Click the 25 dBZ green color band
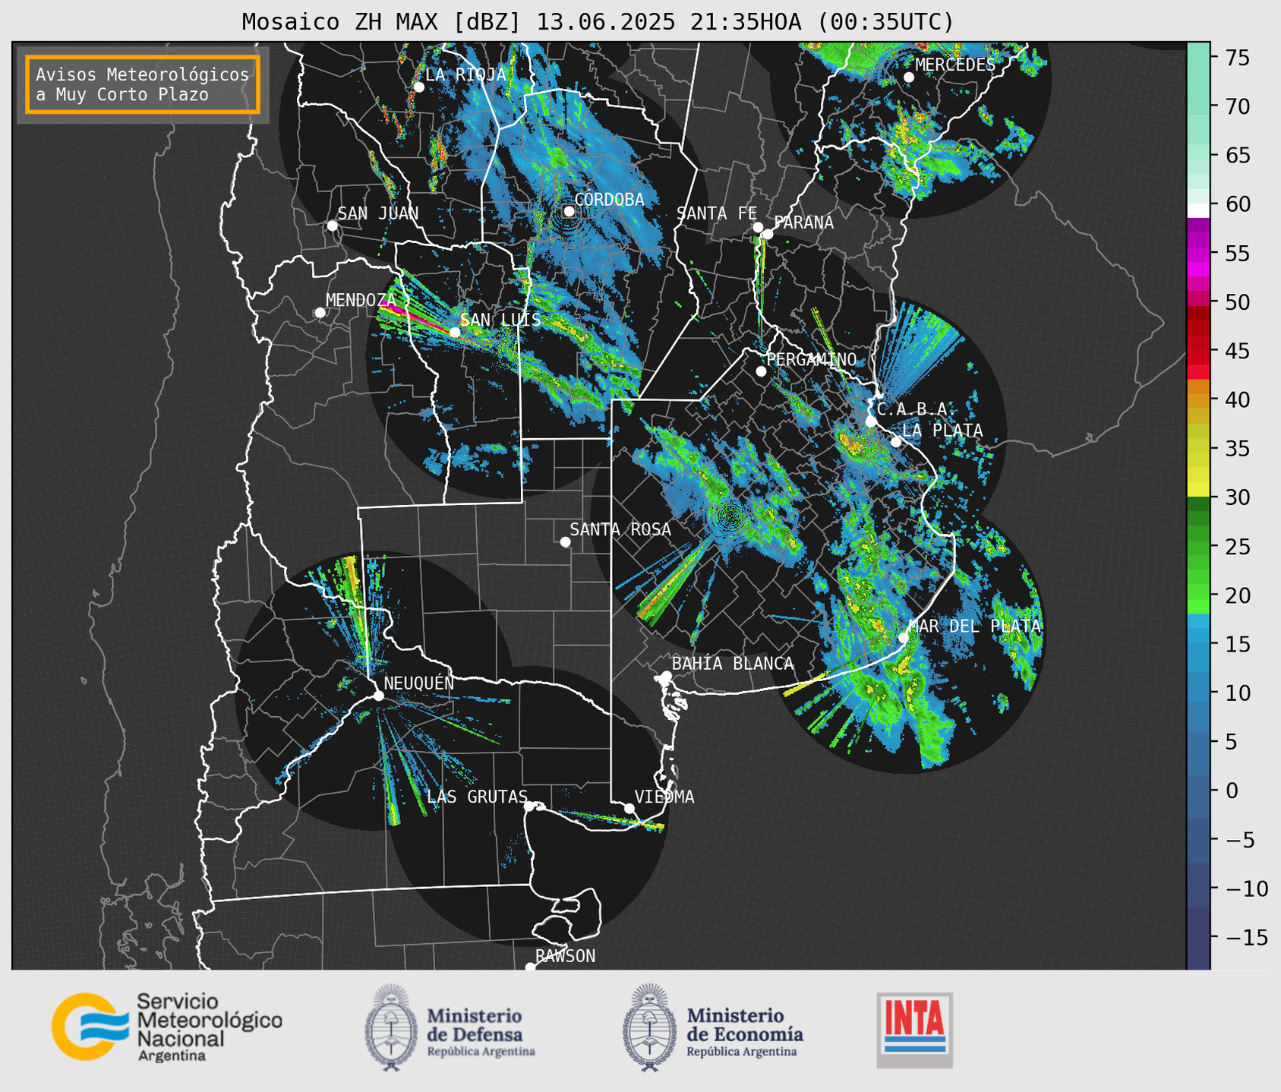Image resolution: width=1281 pixels, height=1092 pixels. coord(1198,546)
